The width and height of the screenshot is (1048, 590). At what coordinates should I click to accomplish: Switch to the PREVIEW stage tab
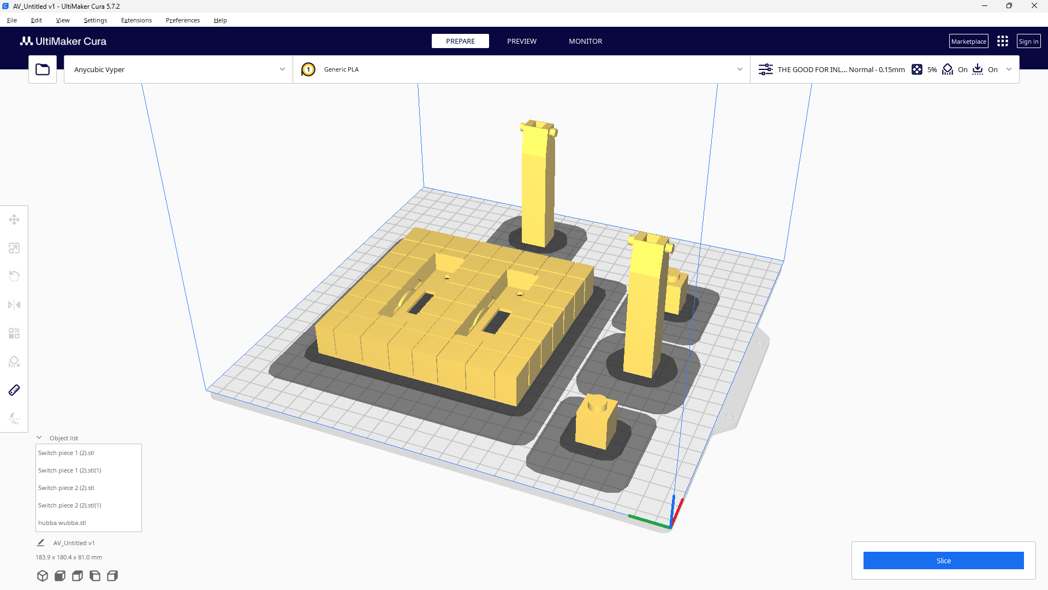pyautogui.click(x=521, y=42)
